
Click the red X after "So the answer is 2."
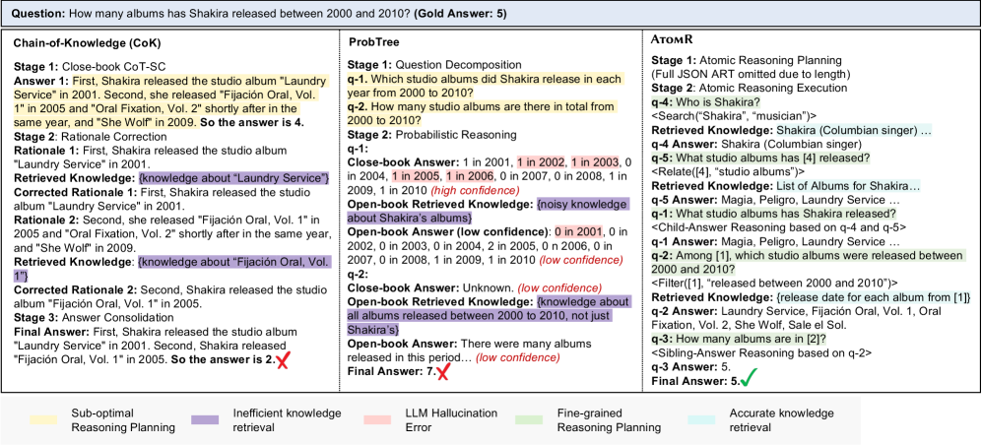pyautogui.click(x=282, y=360)
